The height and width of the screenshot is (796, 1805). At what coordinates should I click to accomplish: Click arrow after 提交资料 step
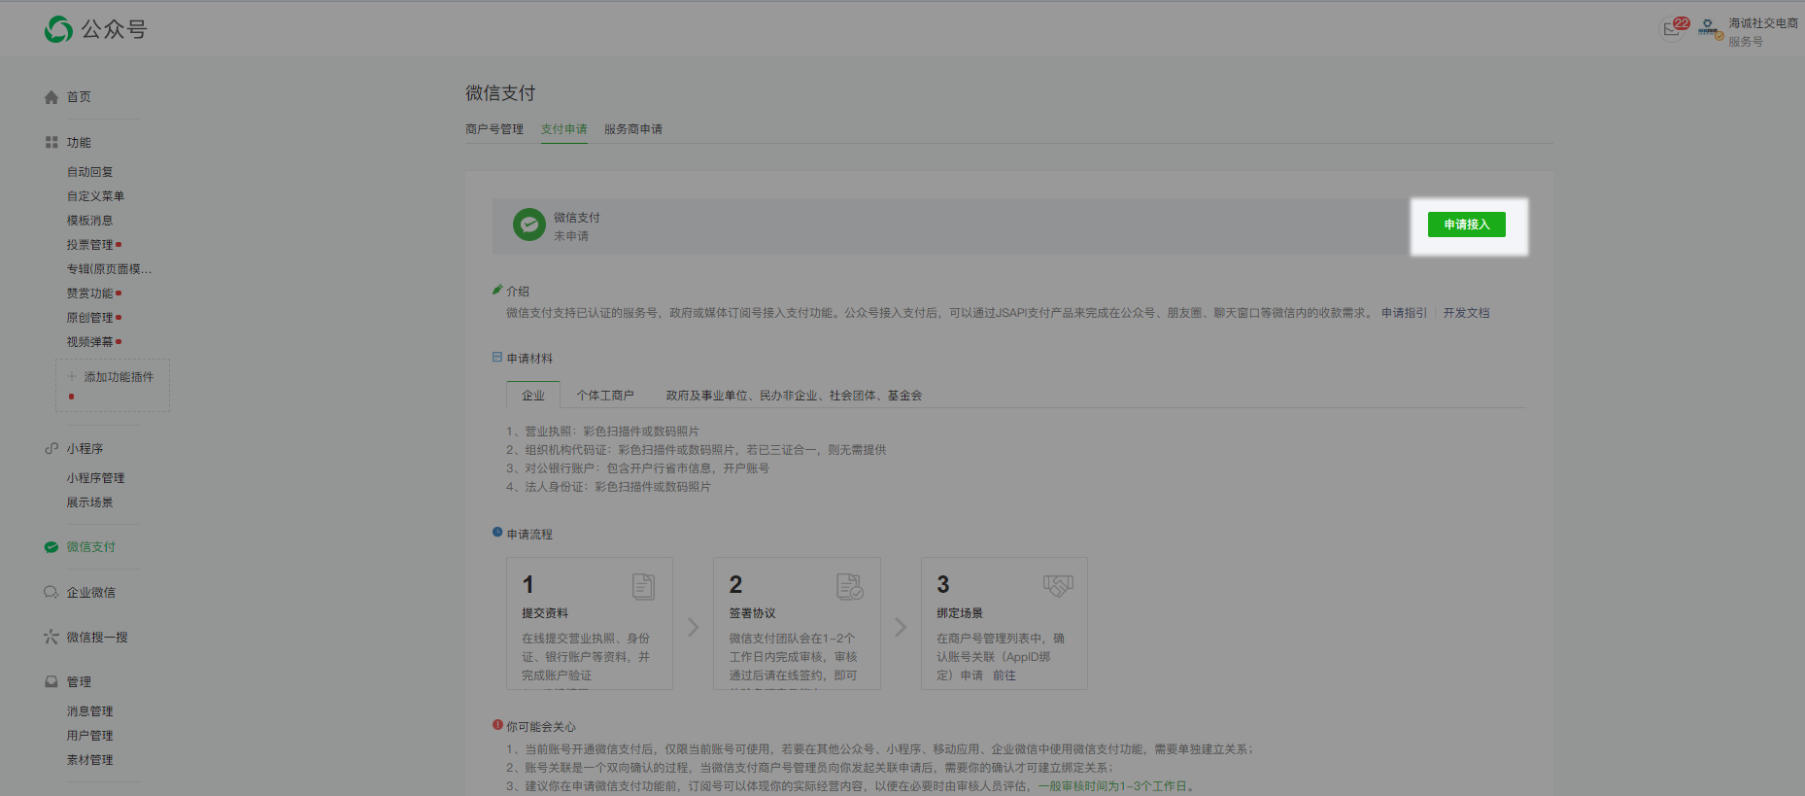693,627
